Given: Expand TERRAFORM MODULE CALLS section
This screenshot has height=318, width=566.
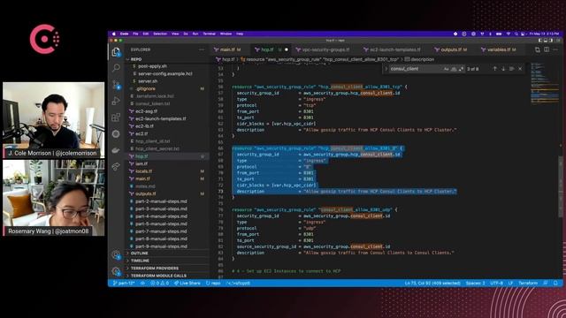Looking at the screenshot, I should pyautogui.click(x=168, y=276).
